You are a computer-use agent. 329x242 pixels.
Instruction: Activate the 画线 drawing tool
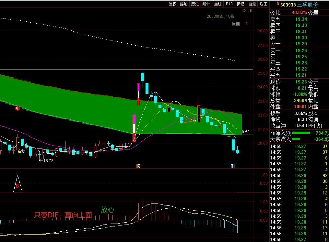click(x=217, y=4)
